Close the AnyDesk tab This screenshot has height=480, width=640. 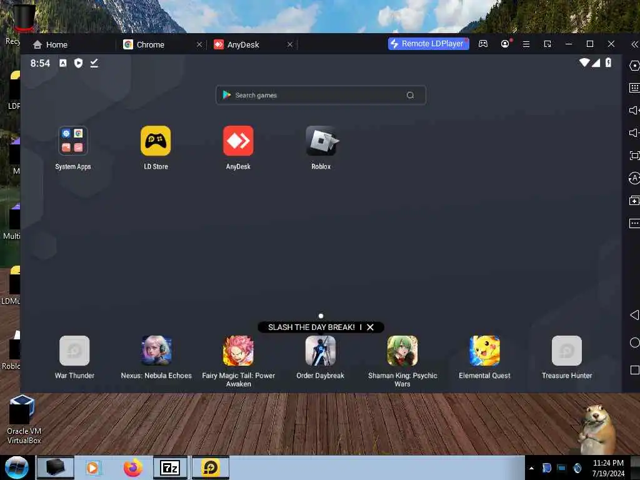pos(290,44)
